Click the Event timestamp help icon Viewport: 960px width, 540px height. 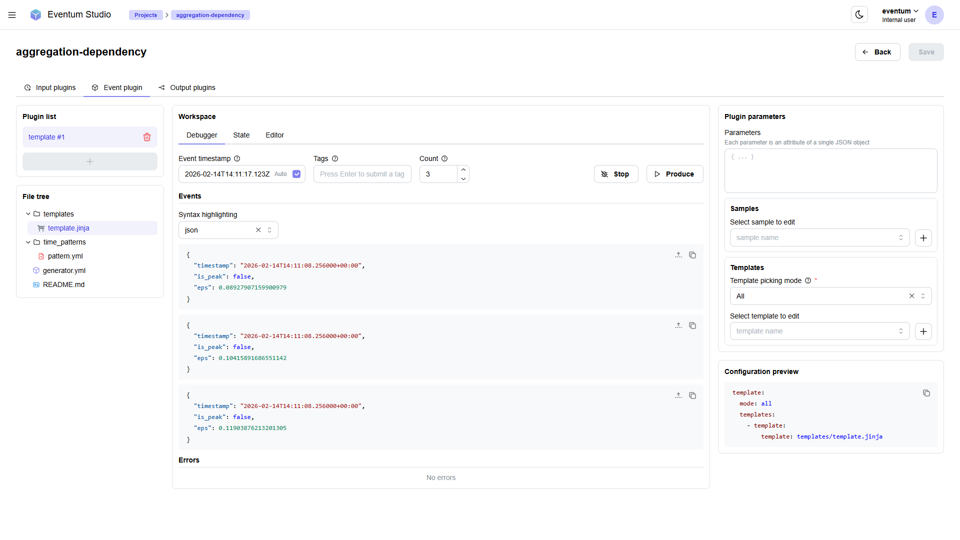pyautogui.click(x=237, y=158)
